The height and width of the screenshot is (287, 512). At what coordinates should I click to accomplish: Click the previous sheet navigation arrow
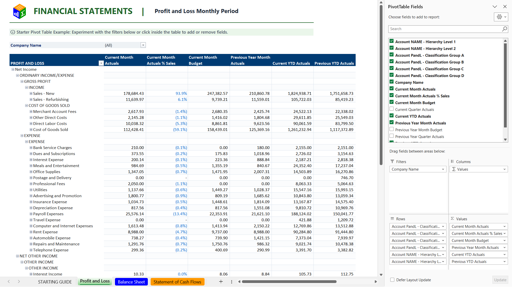(x=9, y=282)
